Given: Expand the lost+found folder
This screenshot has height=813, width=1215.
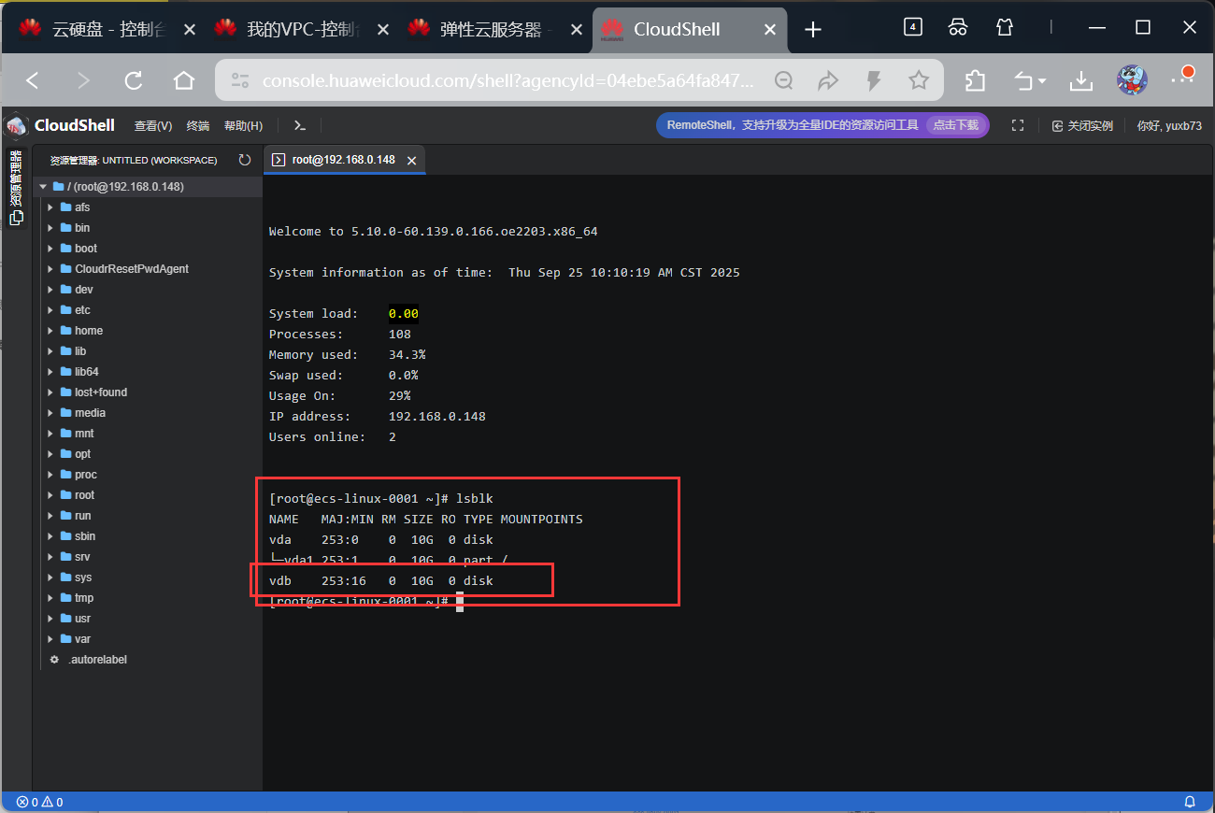Looking at the screenshot, I should [x=50, y=392].
